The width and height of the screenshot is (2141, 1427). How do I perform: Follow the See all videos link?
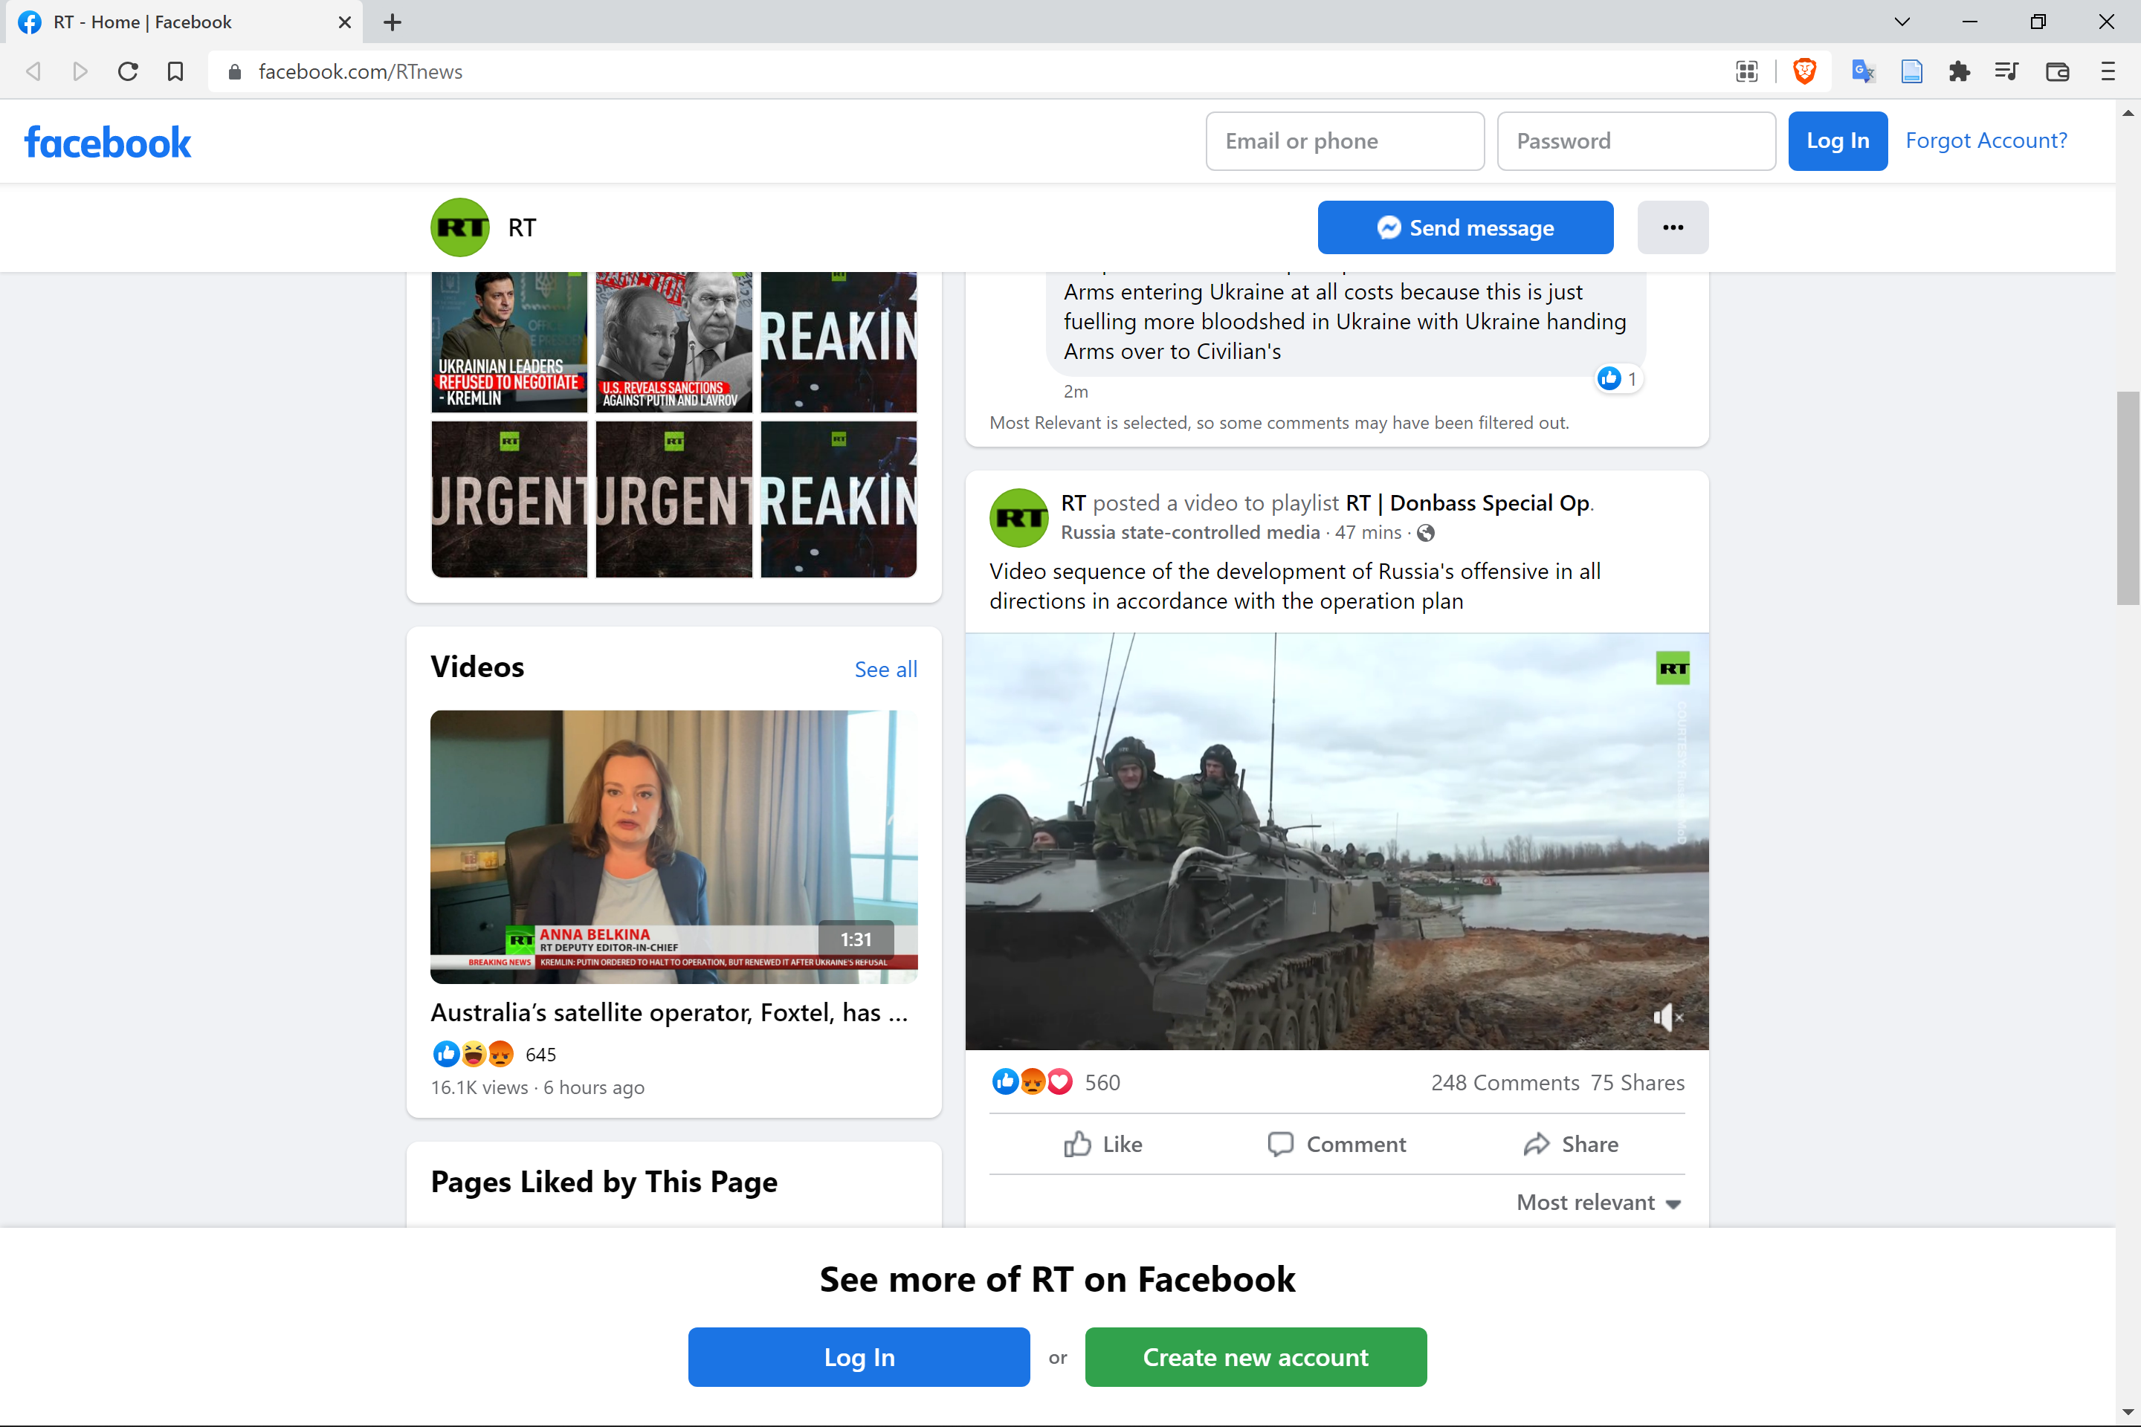click(885, 670)
